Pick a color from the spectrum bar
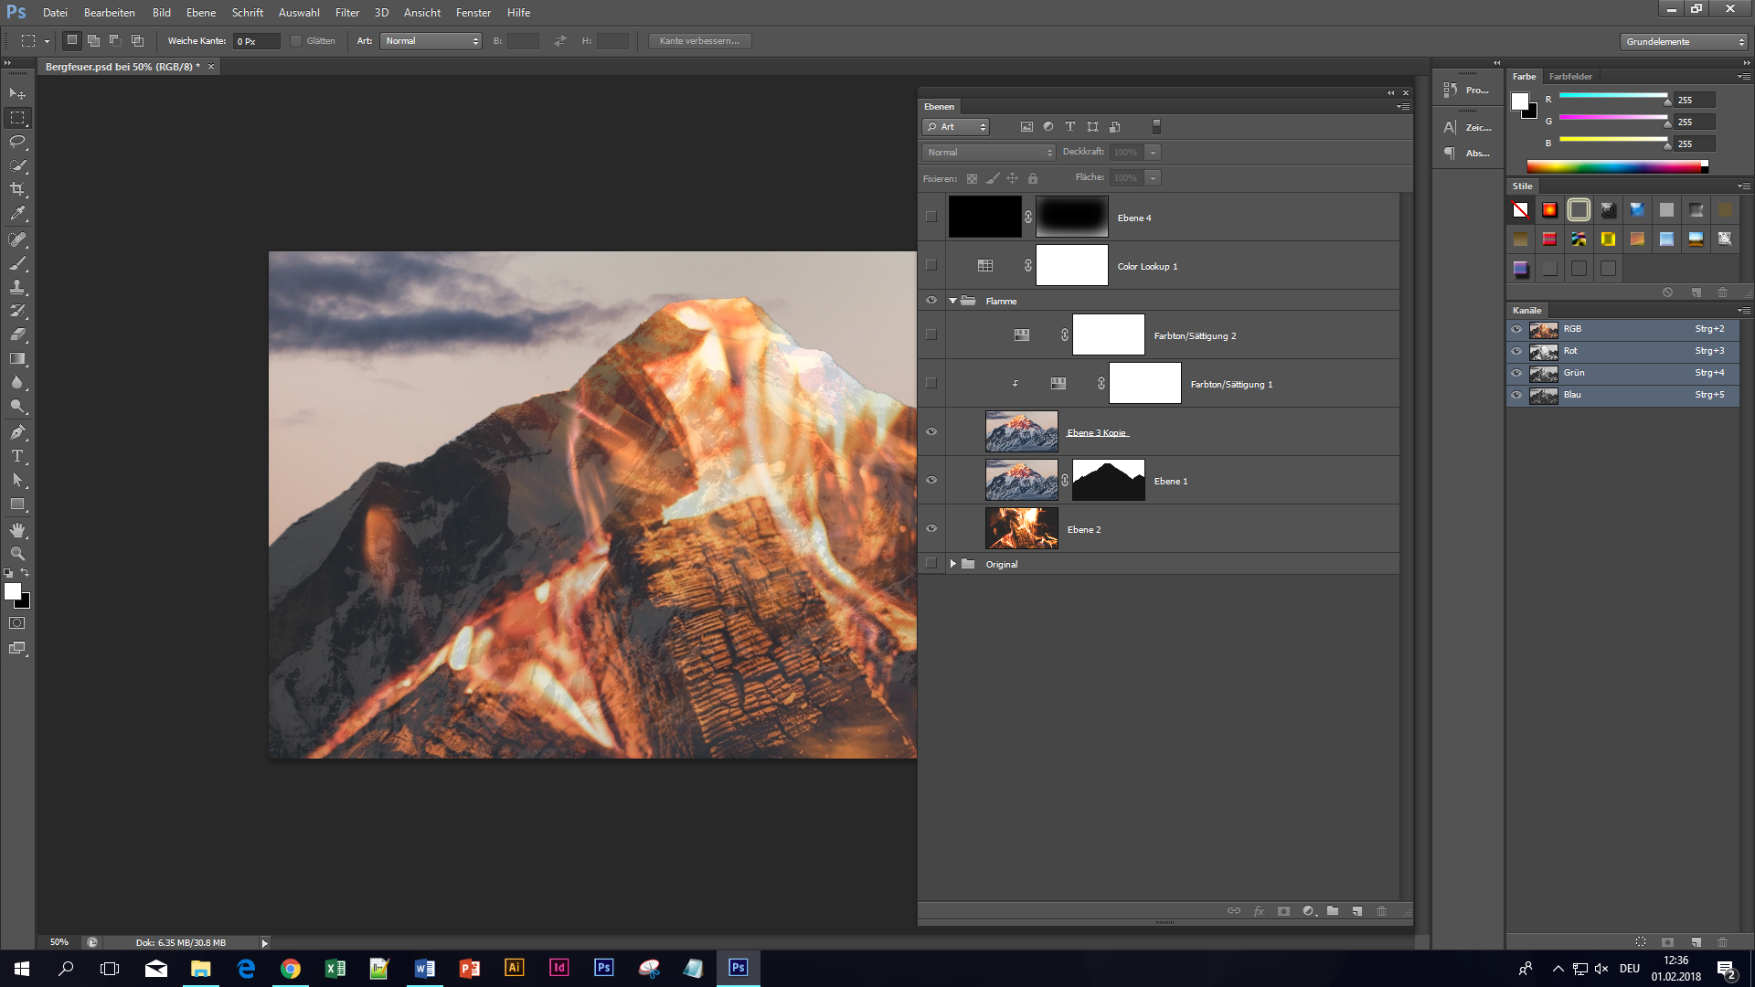The image size is (1755, 987). (x=1618, y=166)
